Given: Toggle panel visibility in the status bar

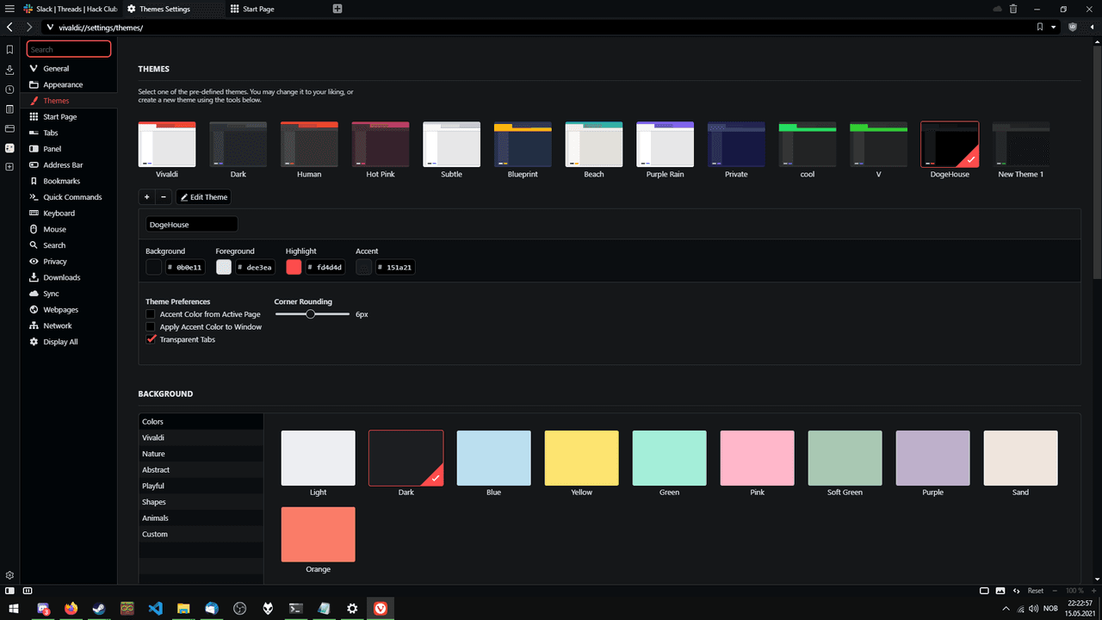Looking at the screenshot, I should tap(9, 591).
